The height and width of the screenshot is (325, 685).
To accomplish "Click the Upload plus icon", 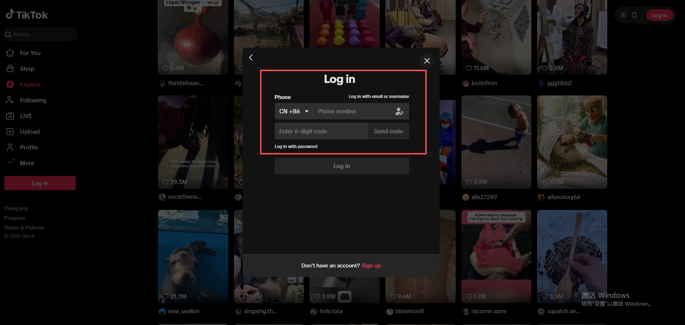I will (10, 132).
